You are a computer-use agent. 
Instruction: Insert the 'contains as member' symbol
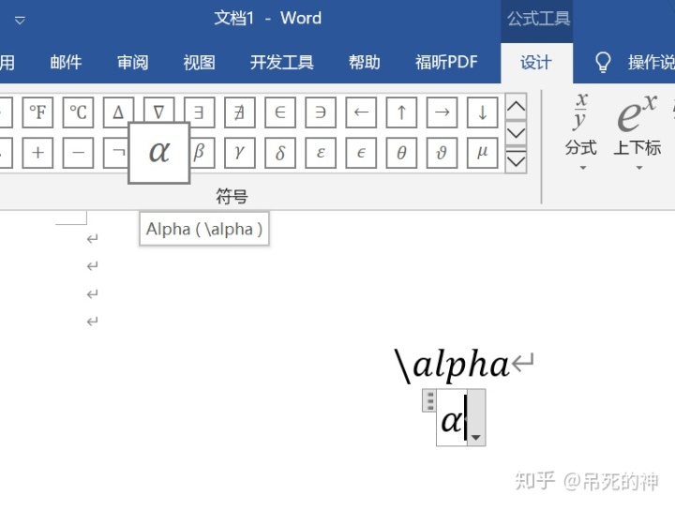coord(321,112)
